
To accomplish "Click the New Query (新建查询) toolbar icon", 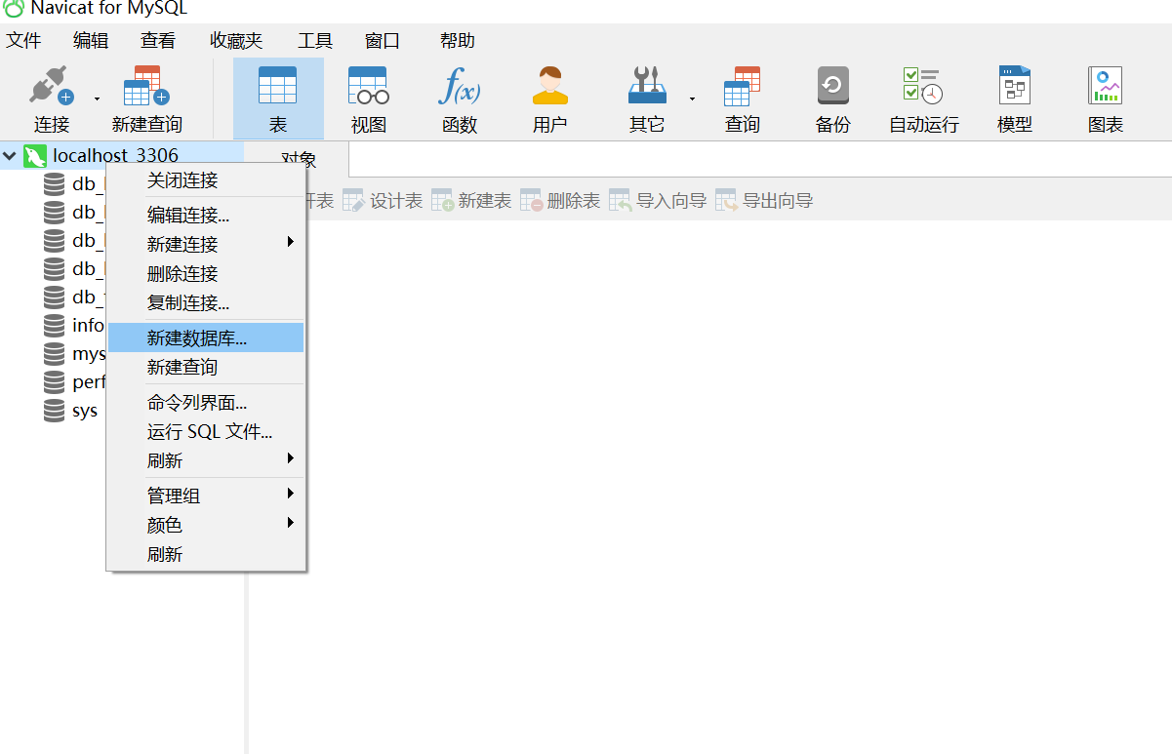I will (146, 86).
